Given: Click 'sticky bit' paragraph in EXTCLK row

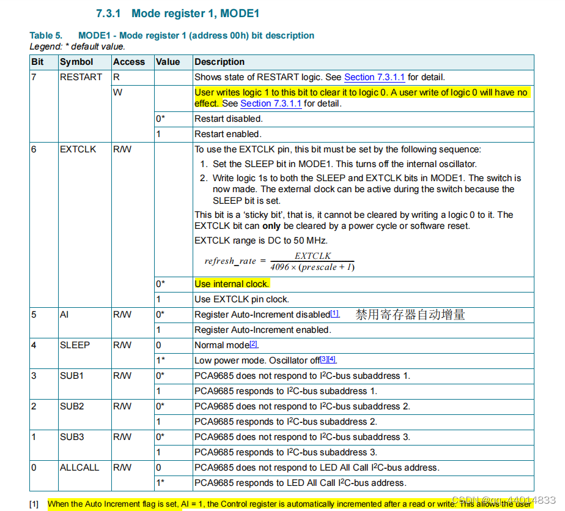Looking at the screenshot, I should [x=354, y=220].
